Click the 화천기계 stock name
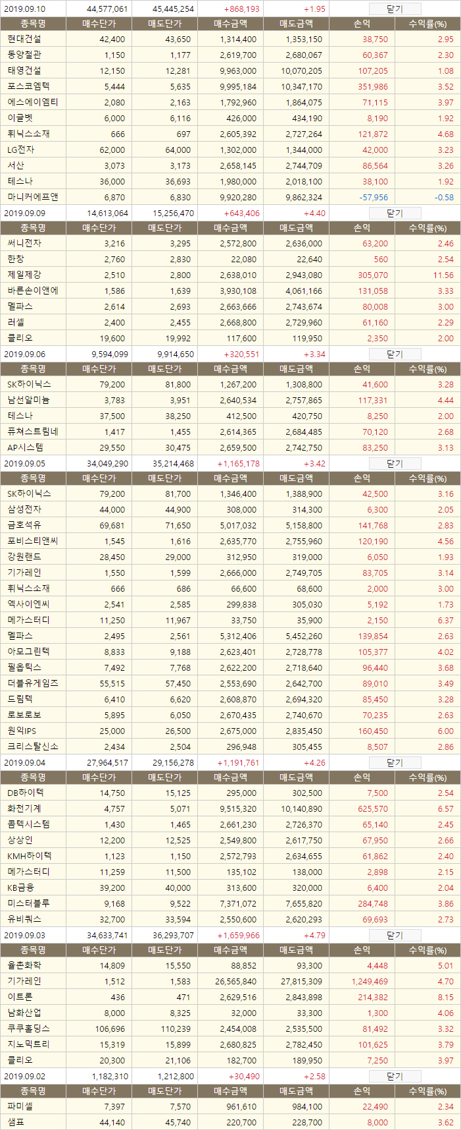The height and width of the screenshot is (1130, 461). (24, 808)
